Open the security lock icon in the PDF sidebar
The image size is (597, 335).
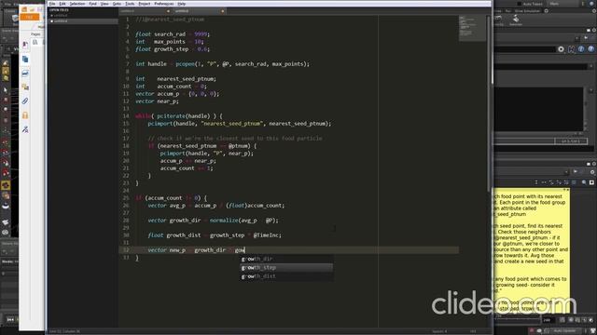[25, 115]
